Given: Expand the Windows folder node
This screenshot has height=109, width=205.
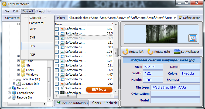Looking at the screenshot, I should (x=18, y=75).
